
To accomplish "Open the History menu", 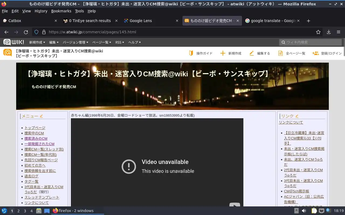I will [x=41, y=11].
